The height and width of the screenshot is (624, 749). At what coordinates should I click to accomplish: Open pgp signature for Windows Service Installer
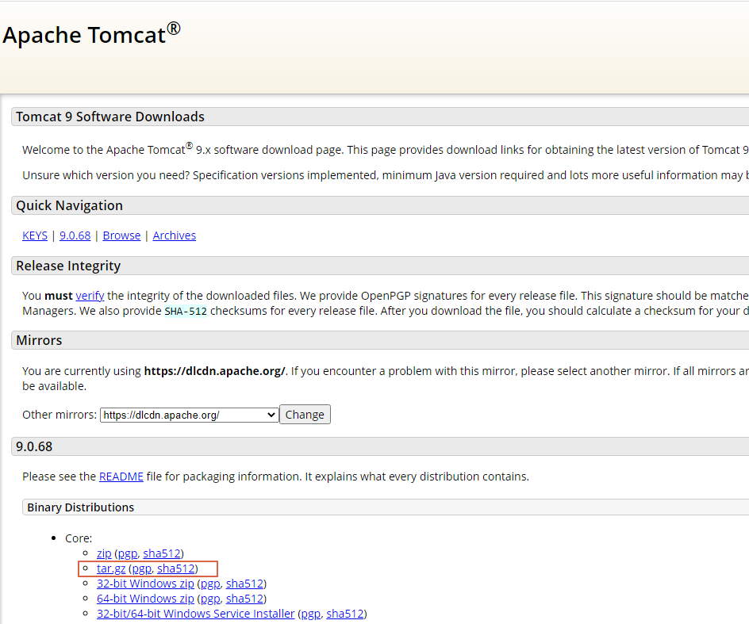pos(310,614)
